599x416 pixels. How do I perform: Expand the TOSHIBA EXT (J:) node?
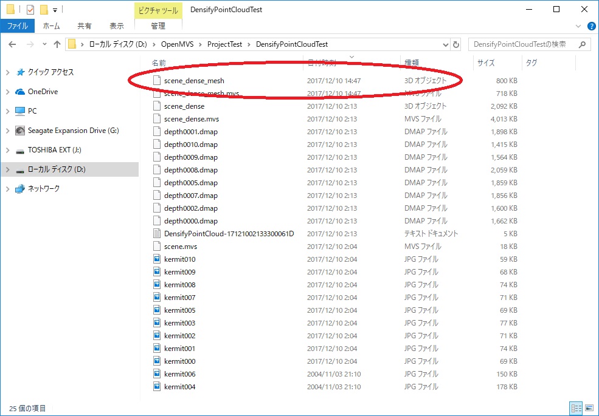point(8,150)
